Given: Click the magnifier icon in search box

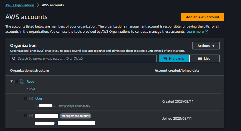Looking at the screenshot, I should click(x=14, y=59).
